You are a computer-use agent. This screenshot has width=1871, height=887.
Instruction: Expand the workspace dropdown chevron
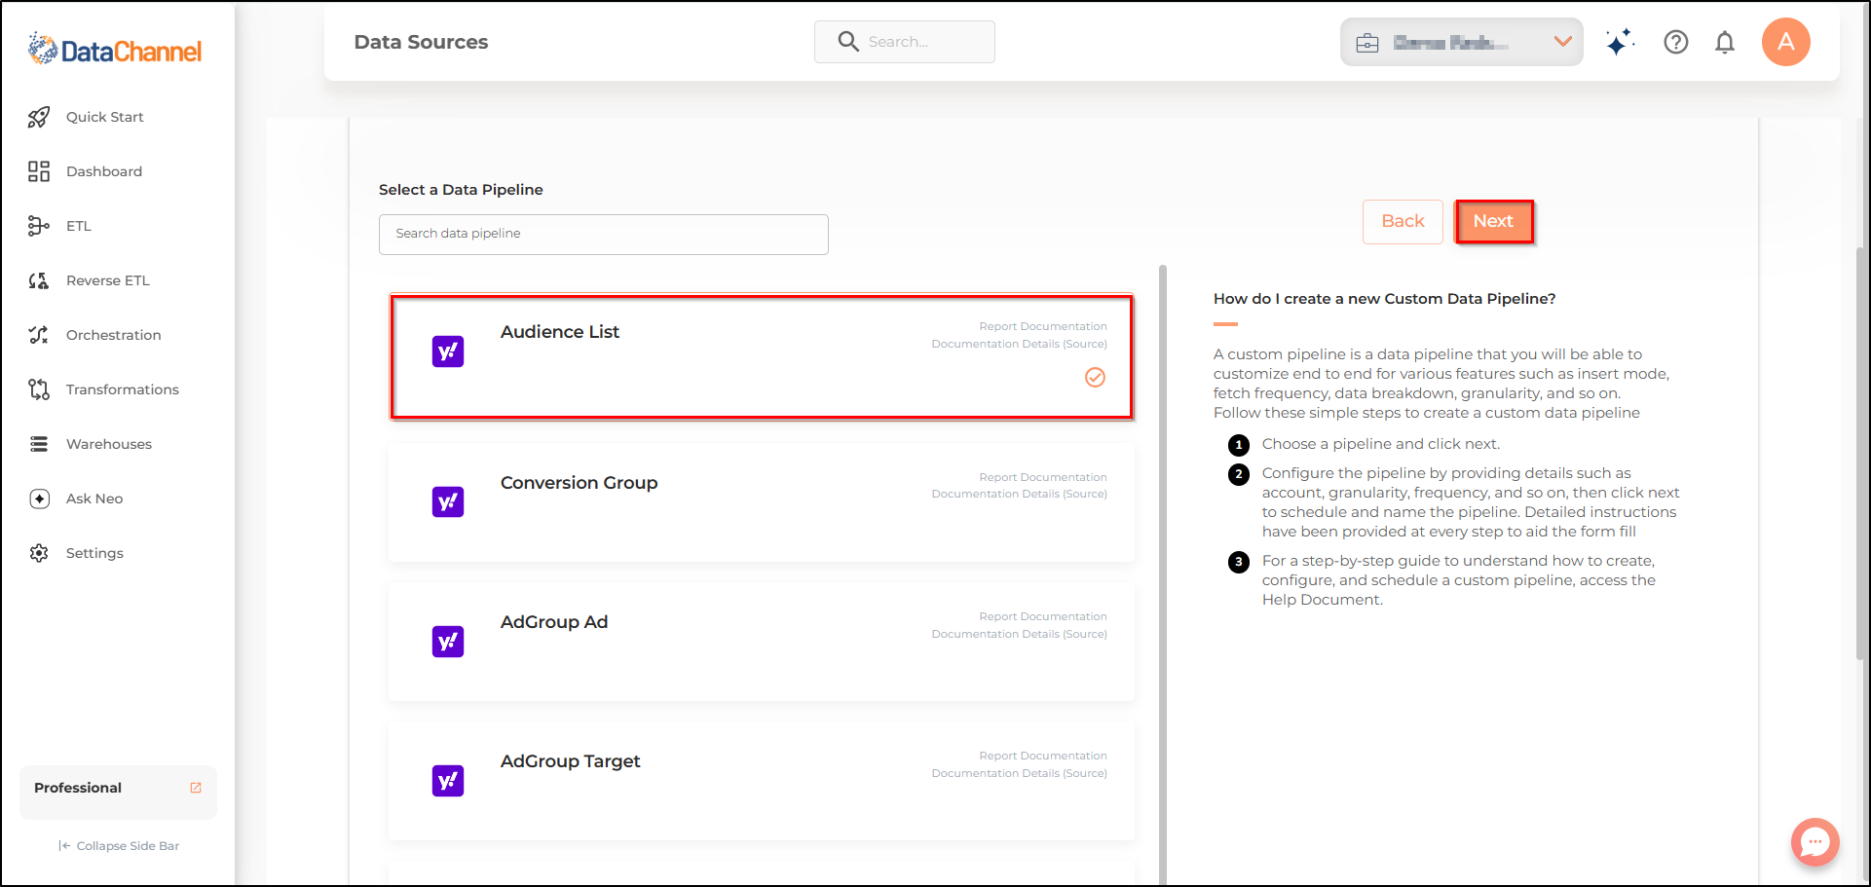pyautogui.click(x=1563, y=42)
